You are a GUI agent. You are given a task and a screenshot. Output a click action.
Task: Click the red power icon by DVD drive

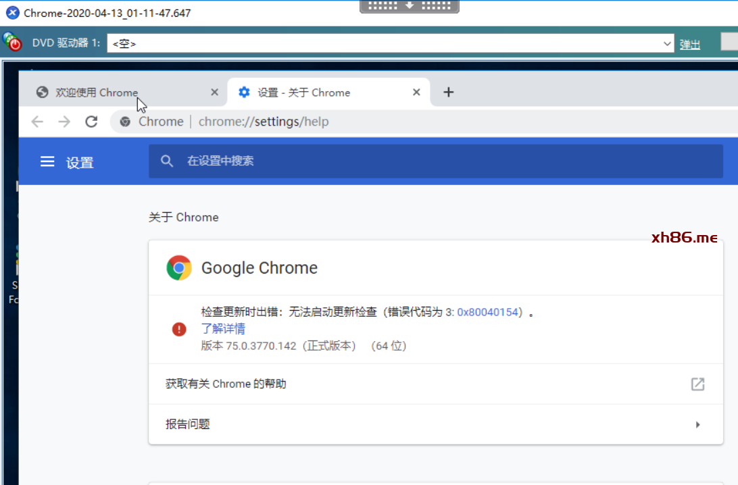(13, 43)
